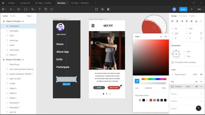205x115 pixels.
Task: Click the Hex value field C4C4C4
Action: tap(148, 88)
